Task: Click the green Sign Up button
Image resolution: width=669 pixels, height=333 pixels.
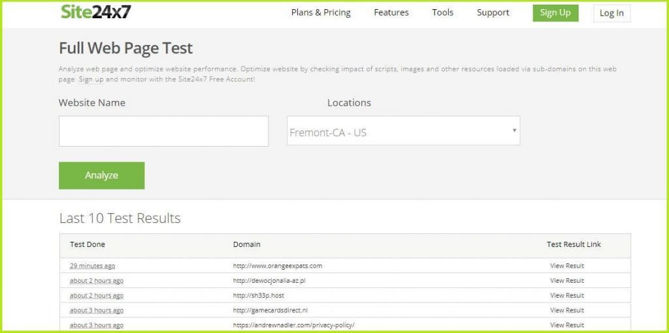Action: pyautogui.click(x=555, y=13)
